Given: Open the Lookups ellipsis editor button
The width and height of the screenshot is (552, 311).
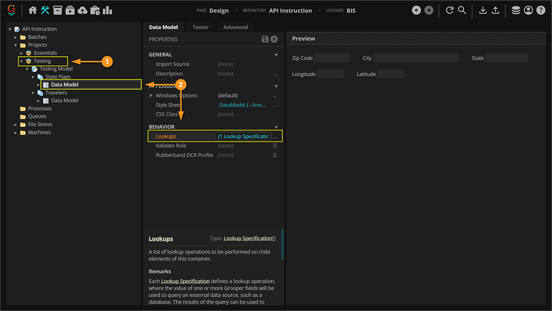Looking at the screenshot, I should [x=275, y=136].
